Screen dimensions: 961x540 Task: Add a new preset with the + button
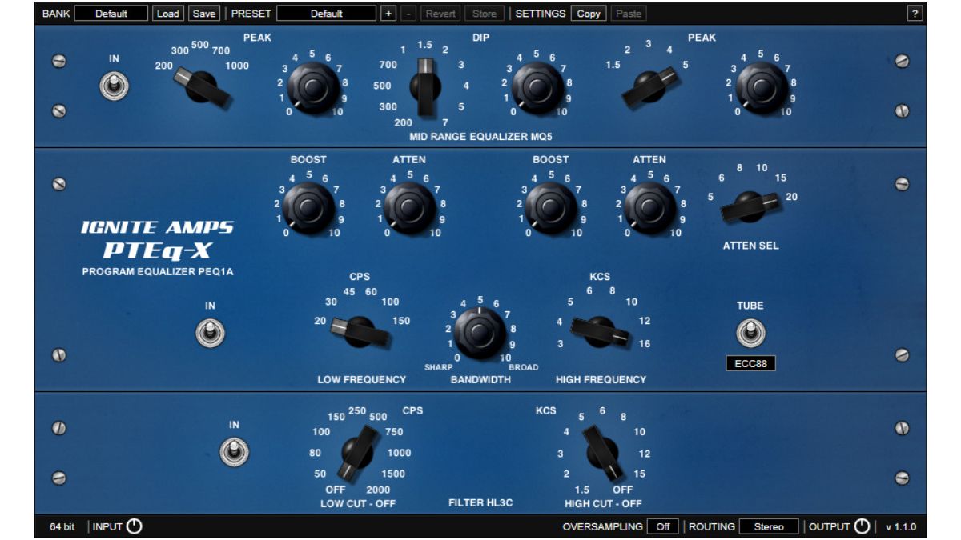pos(387,12)
